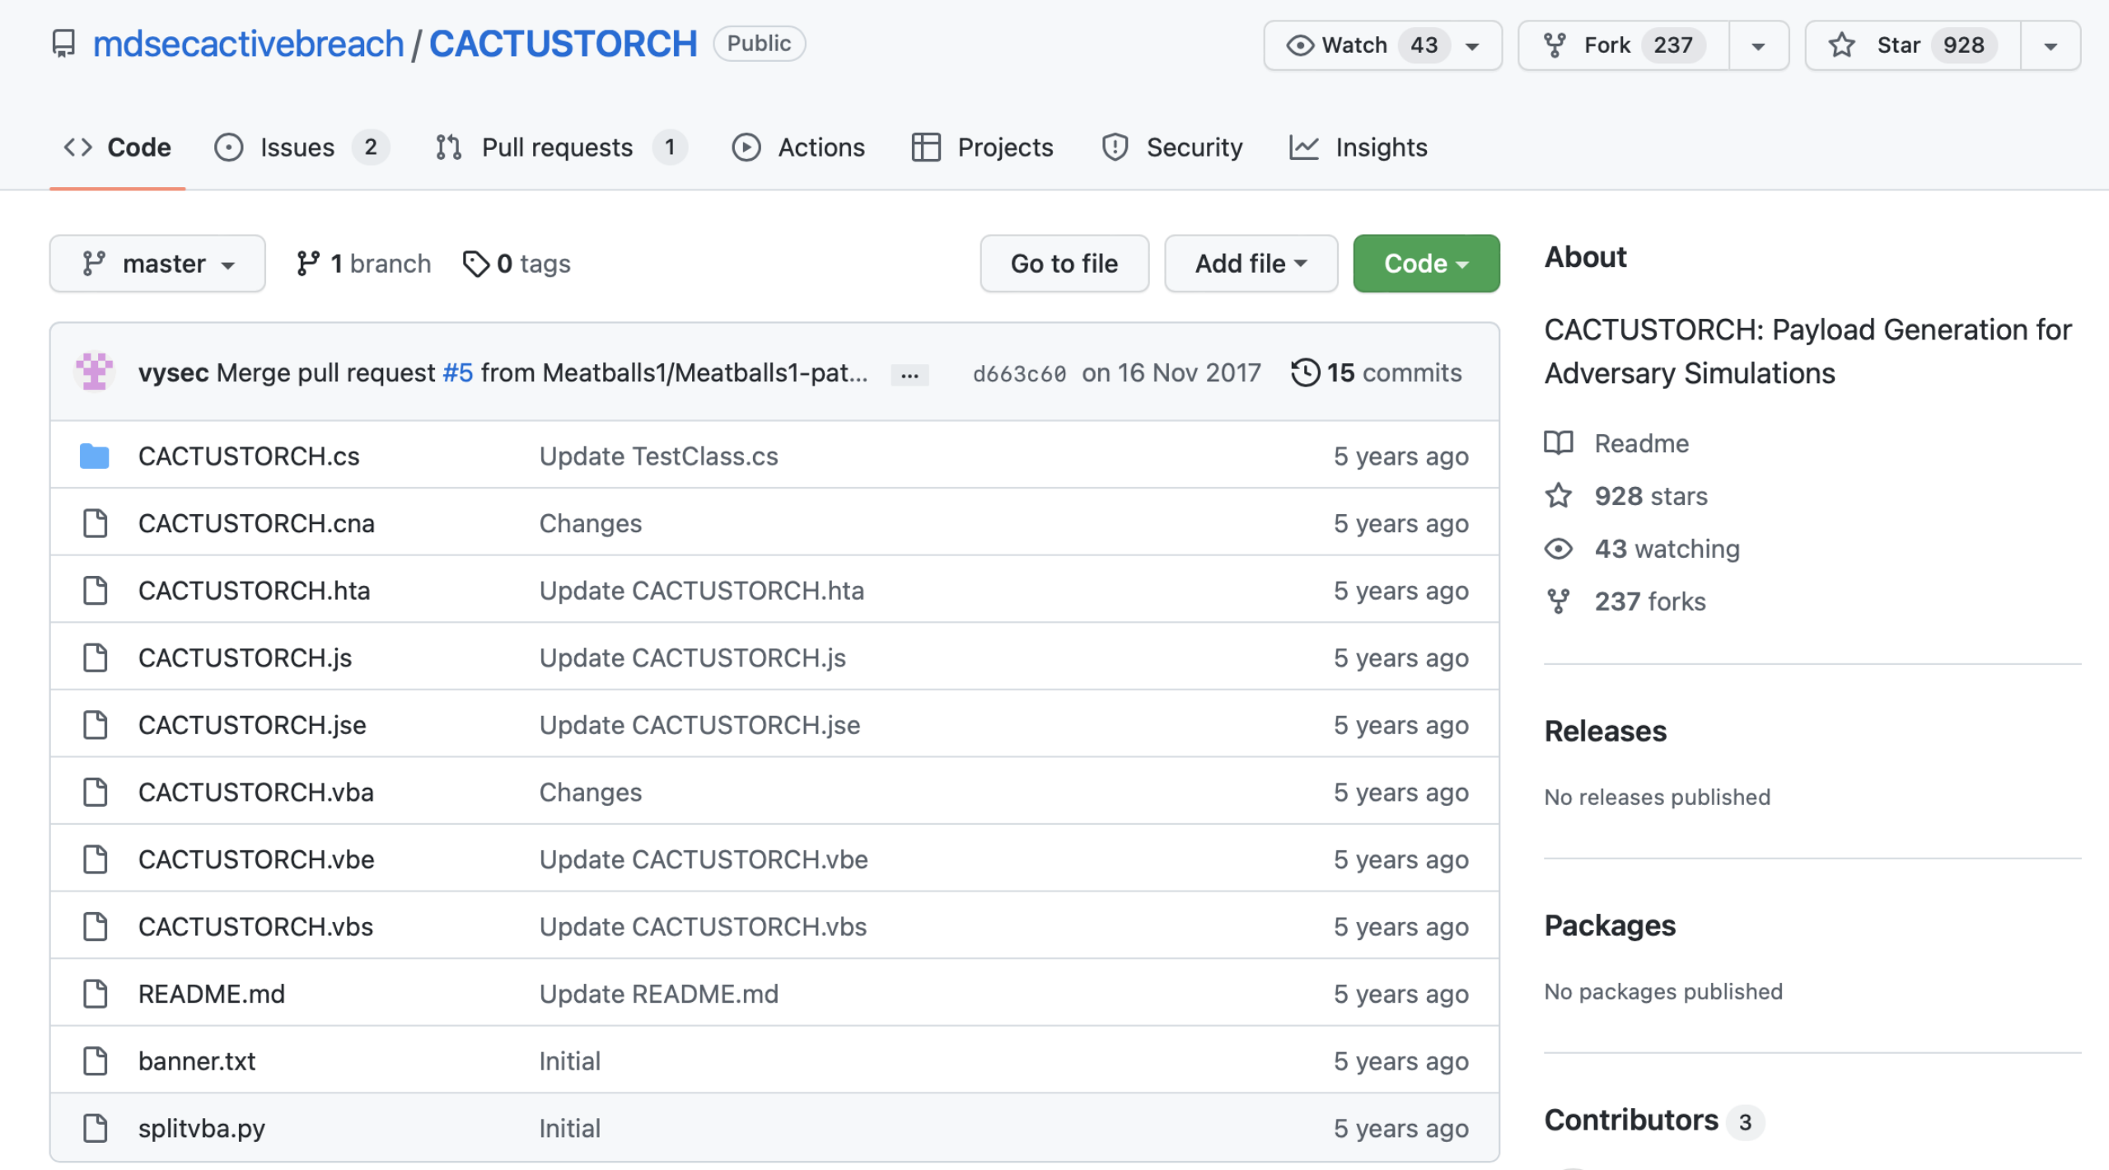Click vysec's avatar in the commit bar
The height and width of the screenshot is (1170, 2109).
(95, 372)
